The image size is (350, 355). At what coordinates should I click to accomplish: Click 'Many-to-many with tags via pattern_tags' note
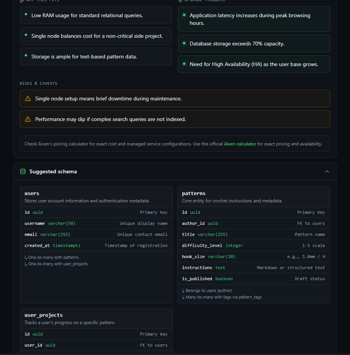pyautogui.click(x=222, y=297)
